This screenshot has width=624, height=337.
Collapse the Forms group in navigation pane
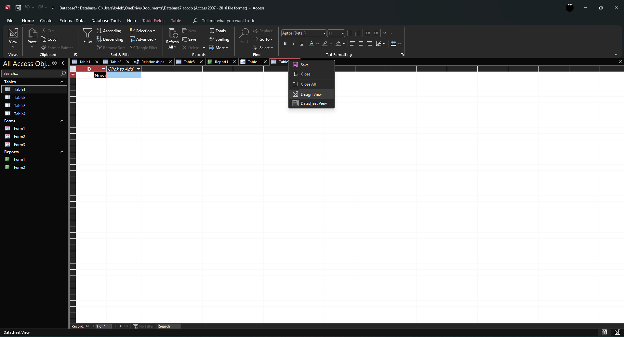pos(62,121)
